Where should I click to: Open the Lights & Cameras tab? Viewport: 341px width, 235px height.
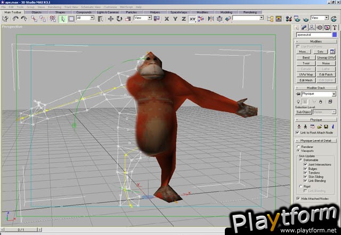[x=108, y=12]
